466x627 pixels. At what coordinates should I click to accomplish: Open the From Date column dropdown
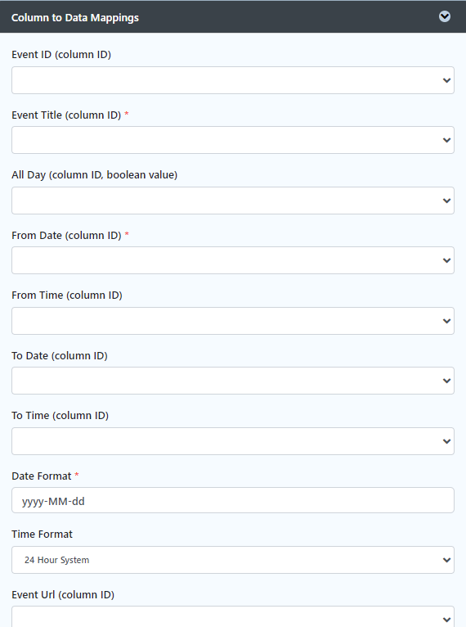[x=233, y=260]
